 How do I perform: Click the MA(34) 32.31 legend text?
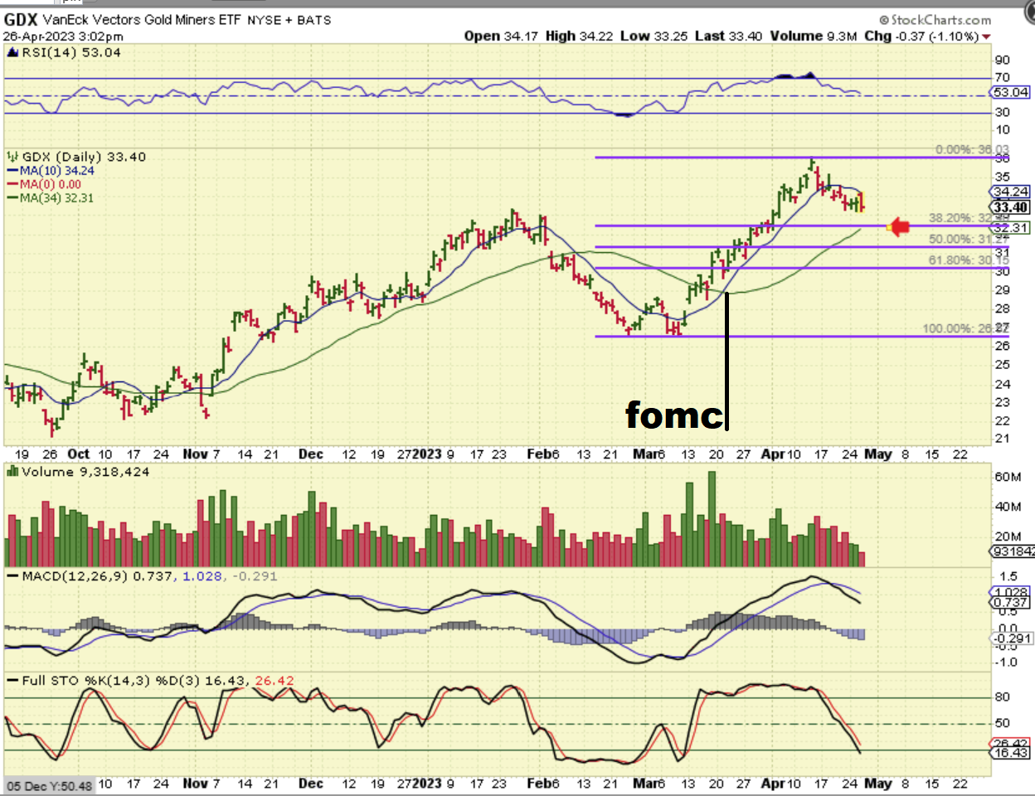click(x=57, y=198)
